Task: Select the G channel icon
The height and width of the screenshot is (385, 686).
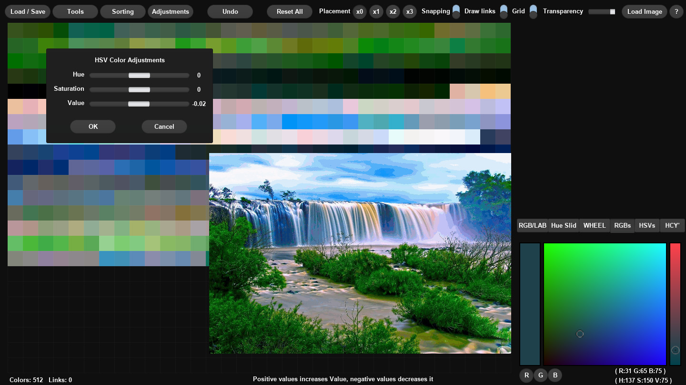Action: tap(541, 375)
